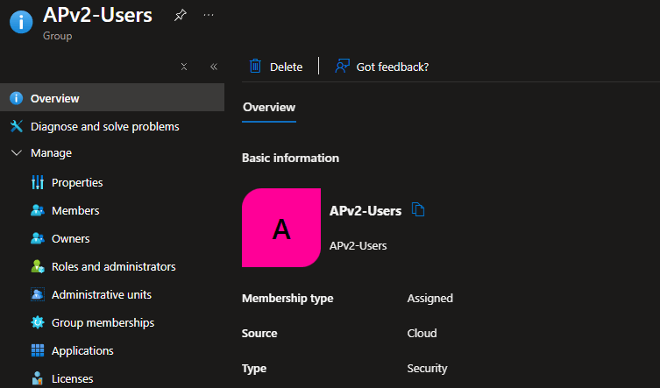
Task: Copy the APv2-Users group name
Action: coord(418,209)
